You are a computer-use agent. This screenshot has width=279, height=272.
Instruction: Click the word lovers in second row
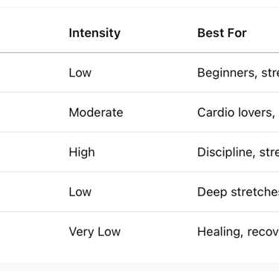coord(257,113)
